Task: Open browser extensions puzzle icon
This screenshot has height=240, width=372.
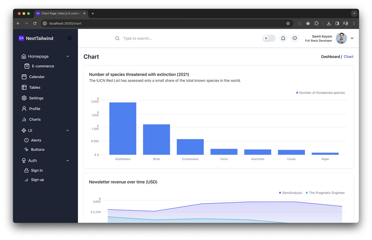Action: point(316,23)
